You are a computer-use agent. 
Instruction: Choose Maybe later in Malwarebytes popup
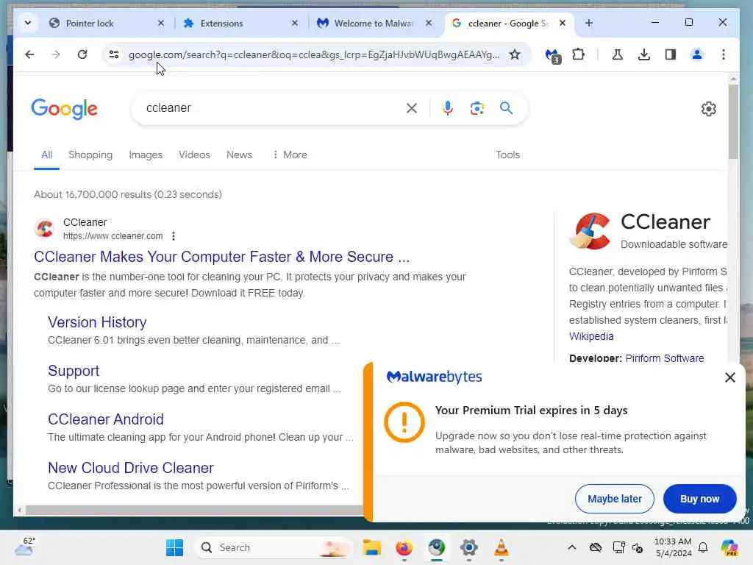[x=614, y=499]
